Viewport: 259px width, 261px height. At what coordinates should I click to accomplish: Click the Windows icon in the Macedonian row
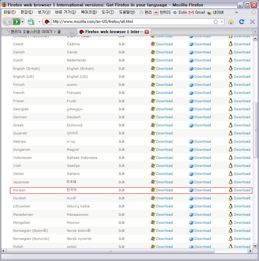153,214
